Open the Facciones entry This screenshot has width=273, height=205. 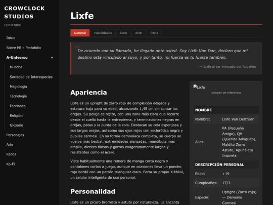pyautogui.click(x=18, y=106)
